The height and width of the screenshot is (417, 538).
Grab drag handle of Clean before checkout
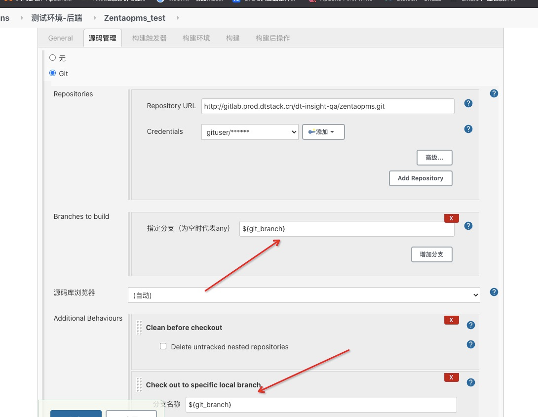tap(139, 328)
